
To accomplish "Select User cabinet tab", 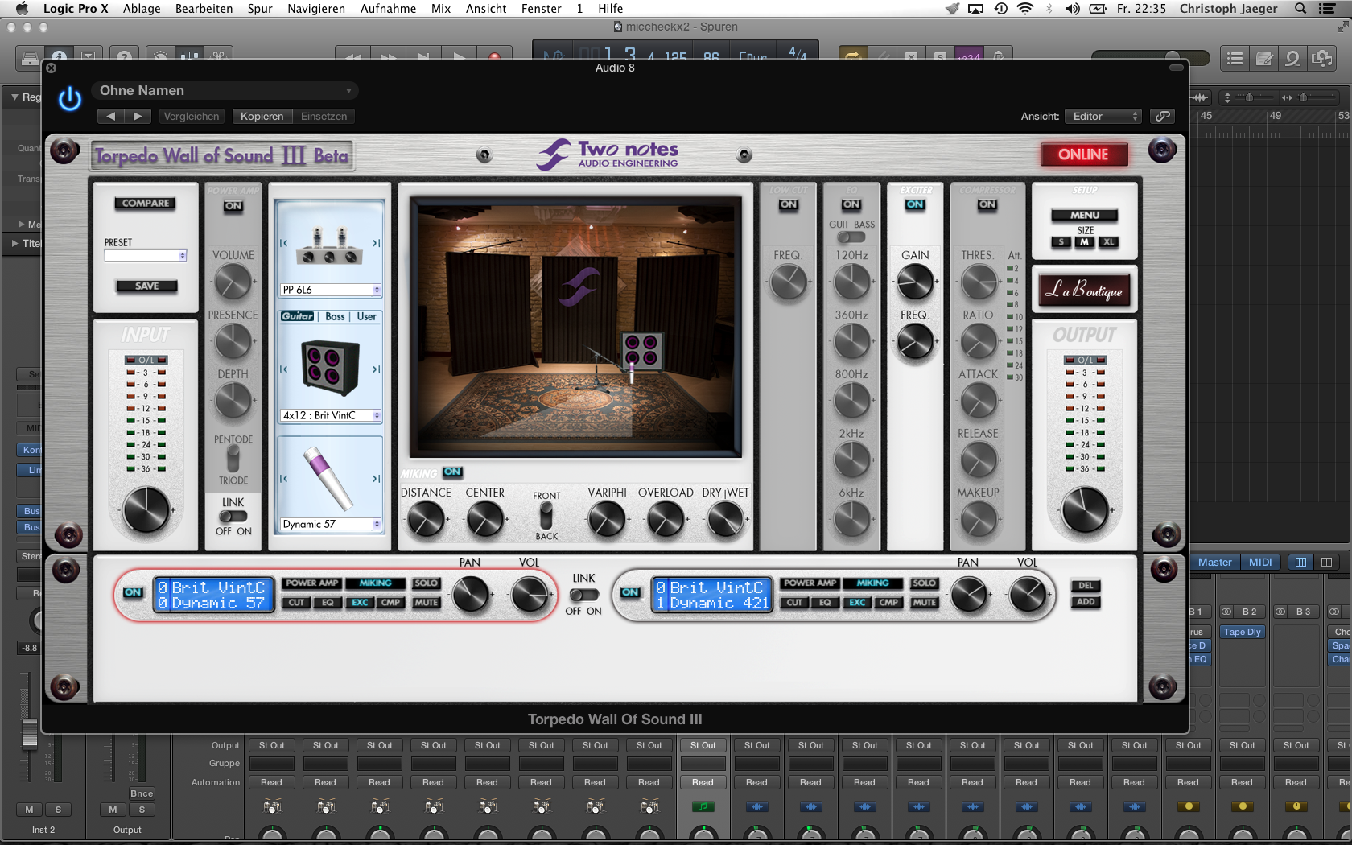I will point(367,316).
